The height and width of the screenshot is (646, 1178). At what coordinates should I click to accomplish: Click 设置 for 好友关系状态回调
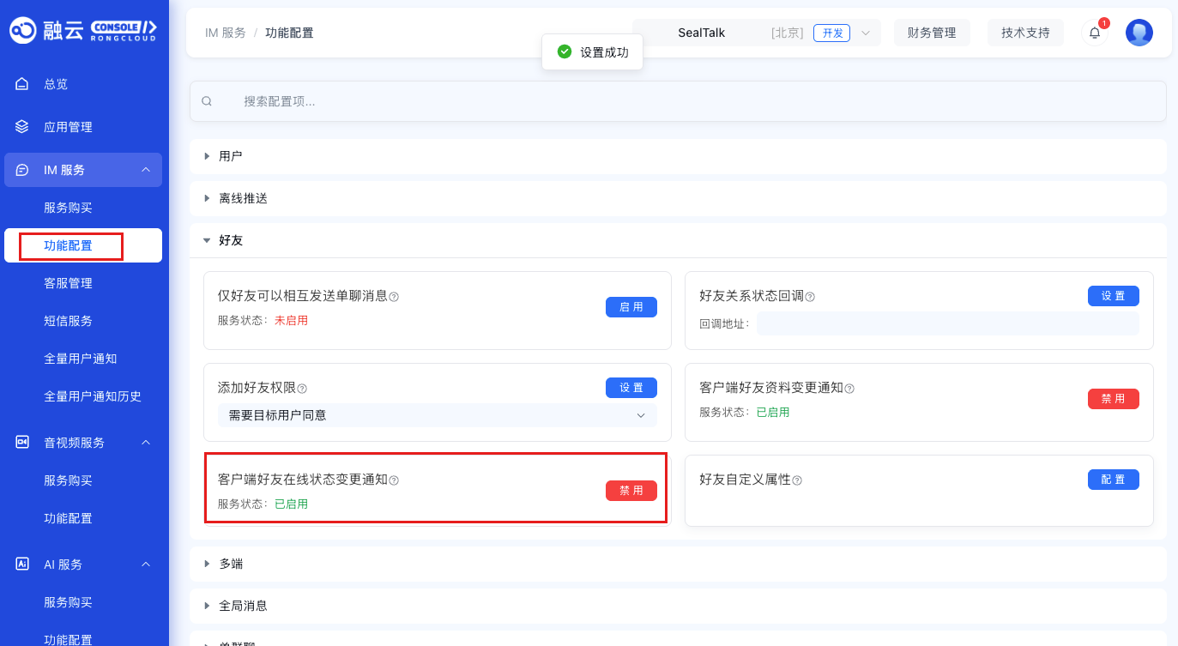coord(1113,295)
